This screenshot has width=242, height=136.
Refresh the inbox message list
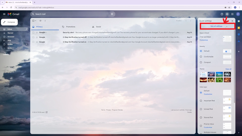(x=40, y=21)
